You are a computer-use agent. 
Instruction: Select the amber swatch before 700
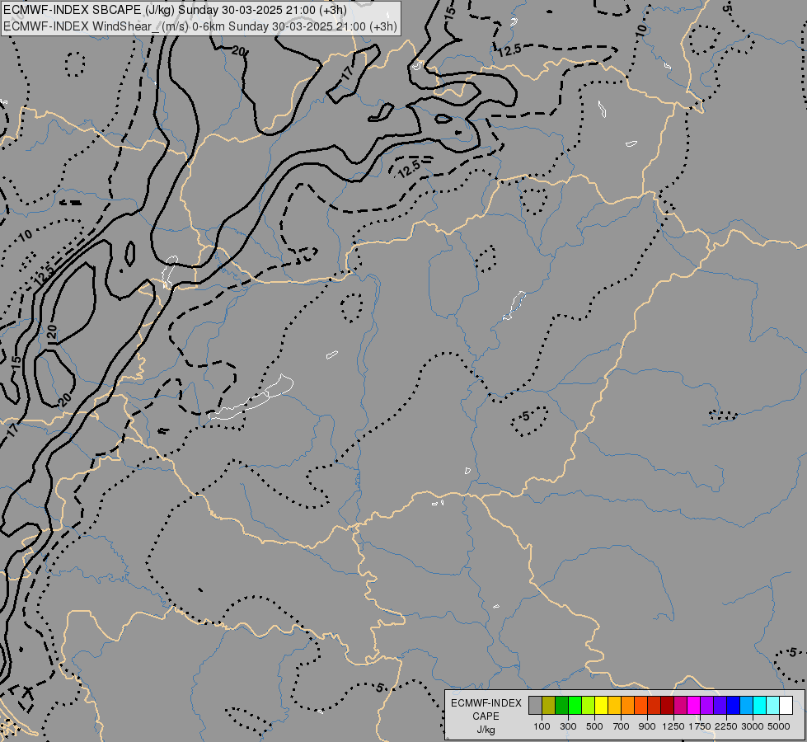pos(614,705)
